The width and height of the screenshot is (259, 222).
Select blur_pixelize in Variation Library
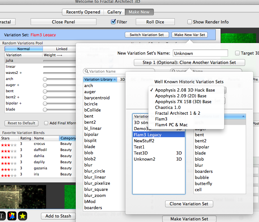(104, 183)
